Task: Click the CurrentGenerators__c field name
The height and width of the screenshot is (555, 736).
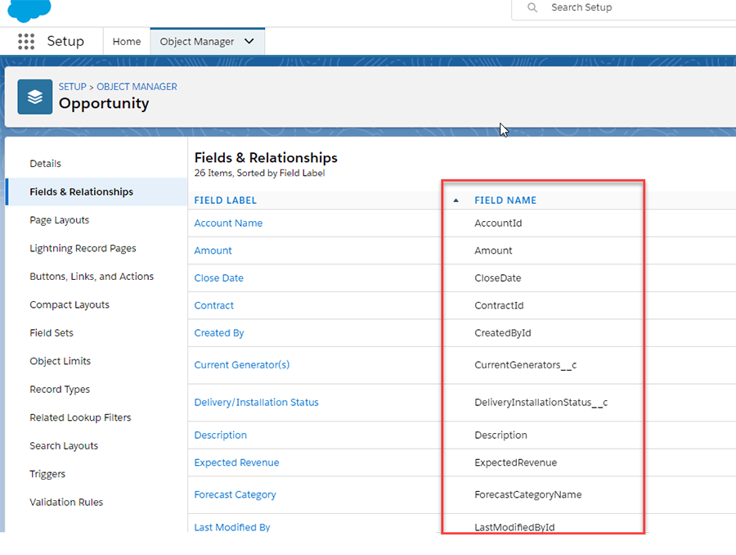Action: click(525, 364)
